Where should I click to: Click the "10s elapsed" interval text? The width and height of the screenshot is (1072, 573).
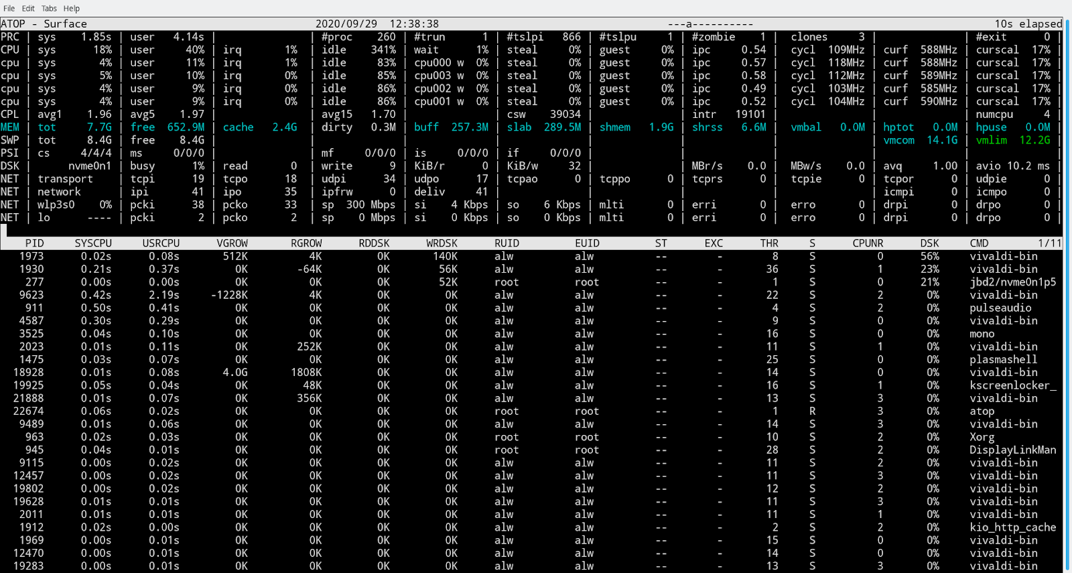pyautogui.click(x=1028, y=24)
